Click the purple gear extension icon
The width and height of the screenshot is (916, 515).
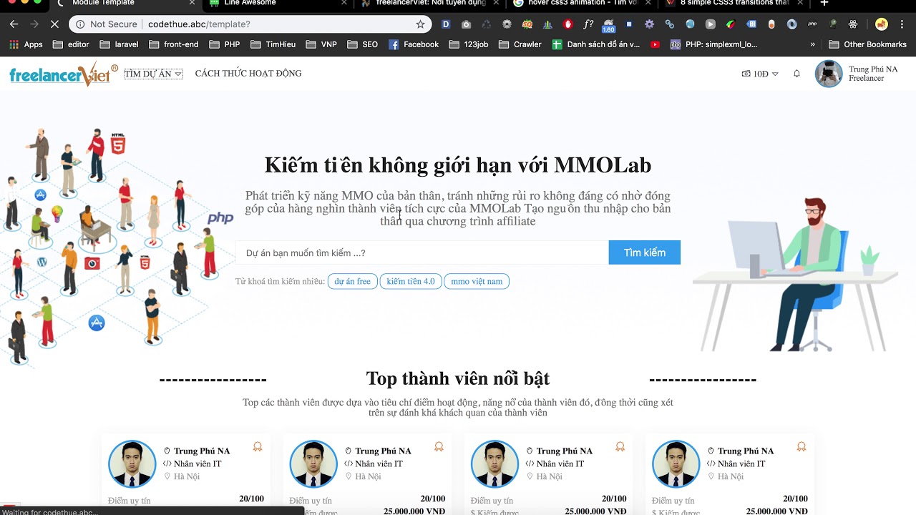tap(649, 24)
